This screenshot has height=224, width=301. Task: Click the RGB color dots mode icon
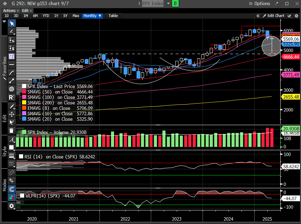(12, 197)
